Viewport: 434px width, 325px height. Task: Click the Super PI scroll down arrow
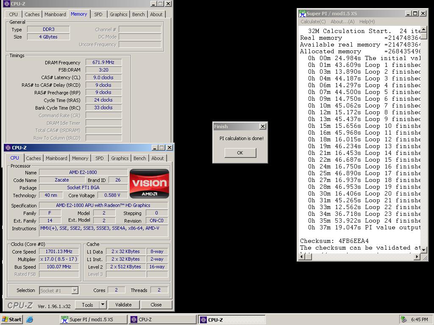424,250
